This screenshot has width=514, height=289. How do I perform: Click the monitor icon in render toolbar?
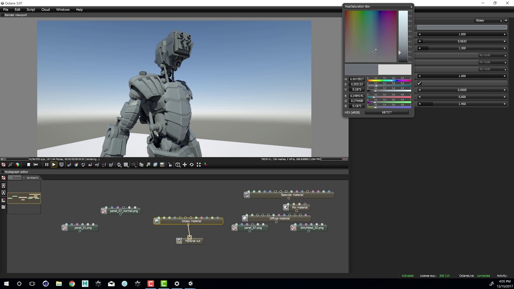(61, 165)
